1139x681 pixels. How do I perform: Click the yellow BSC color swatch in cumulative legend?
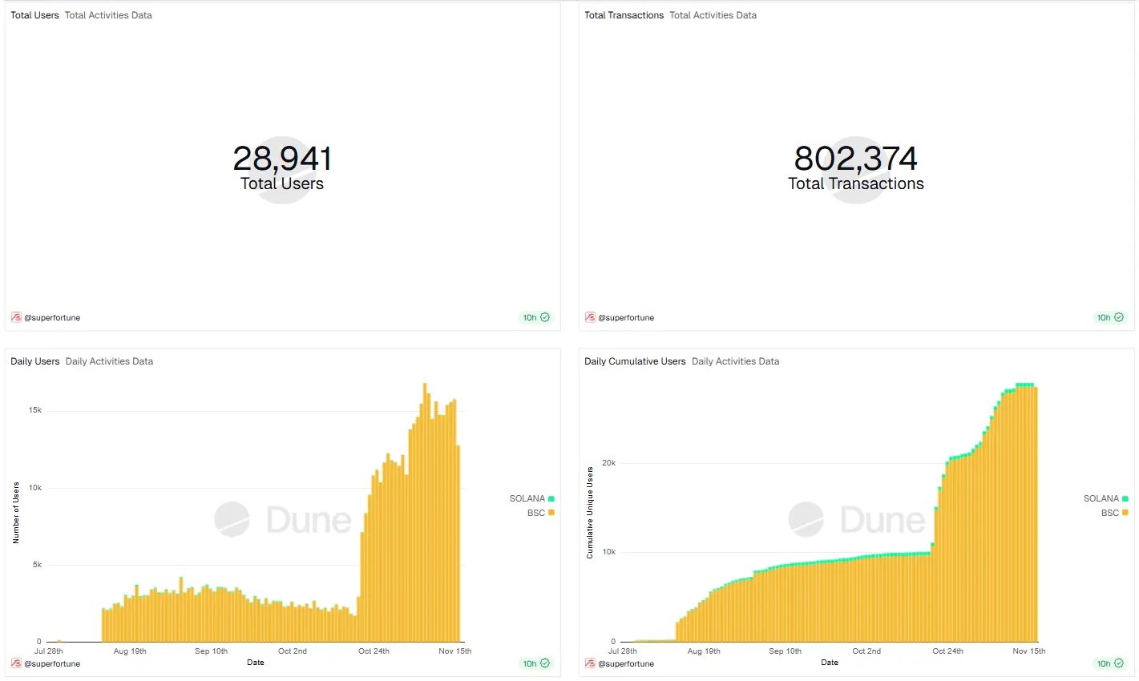click(1127, 513)
